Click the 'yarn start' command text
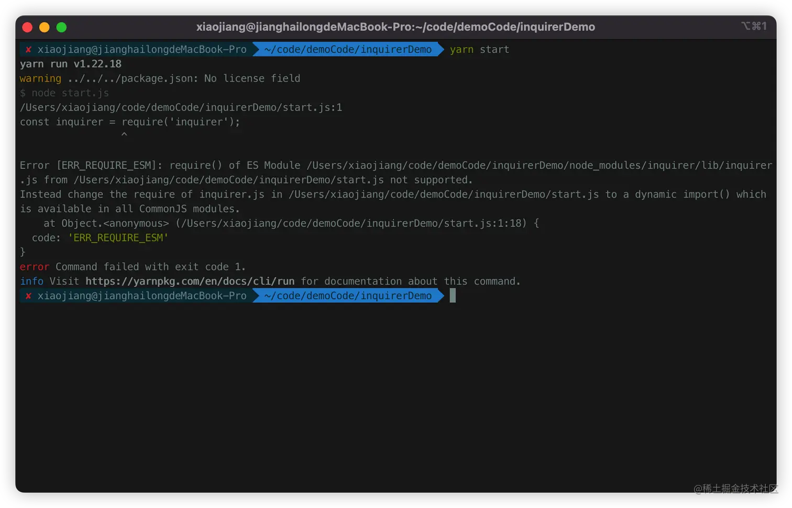Screen dimensions: 792x508 479,49
